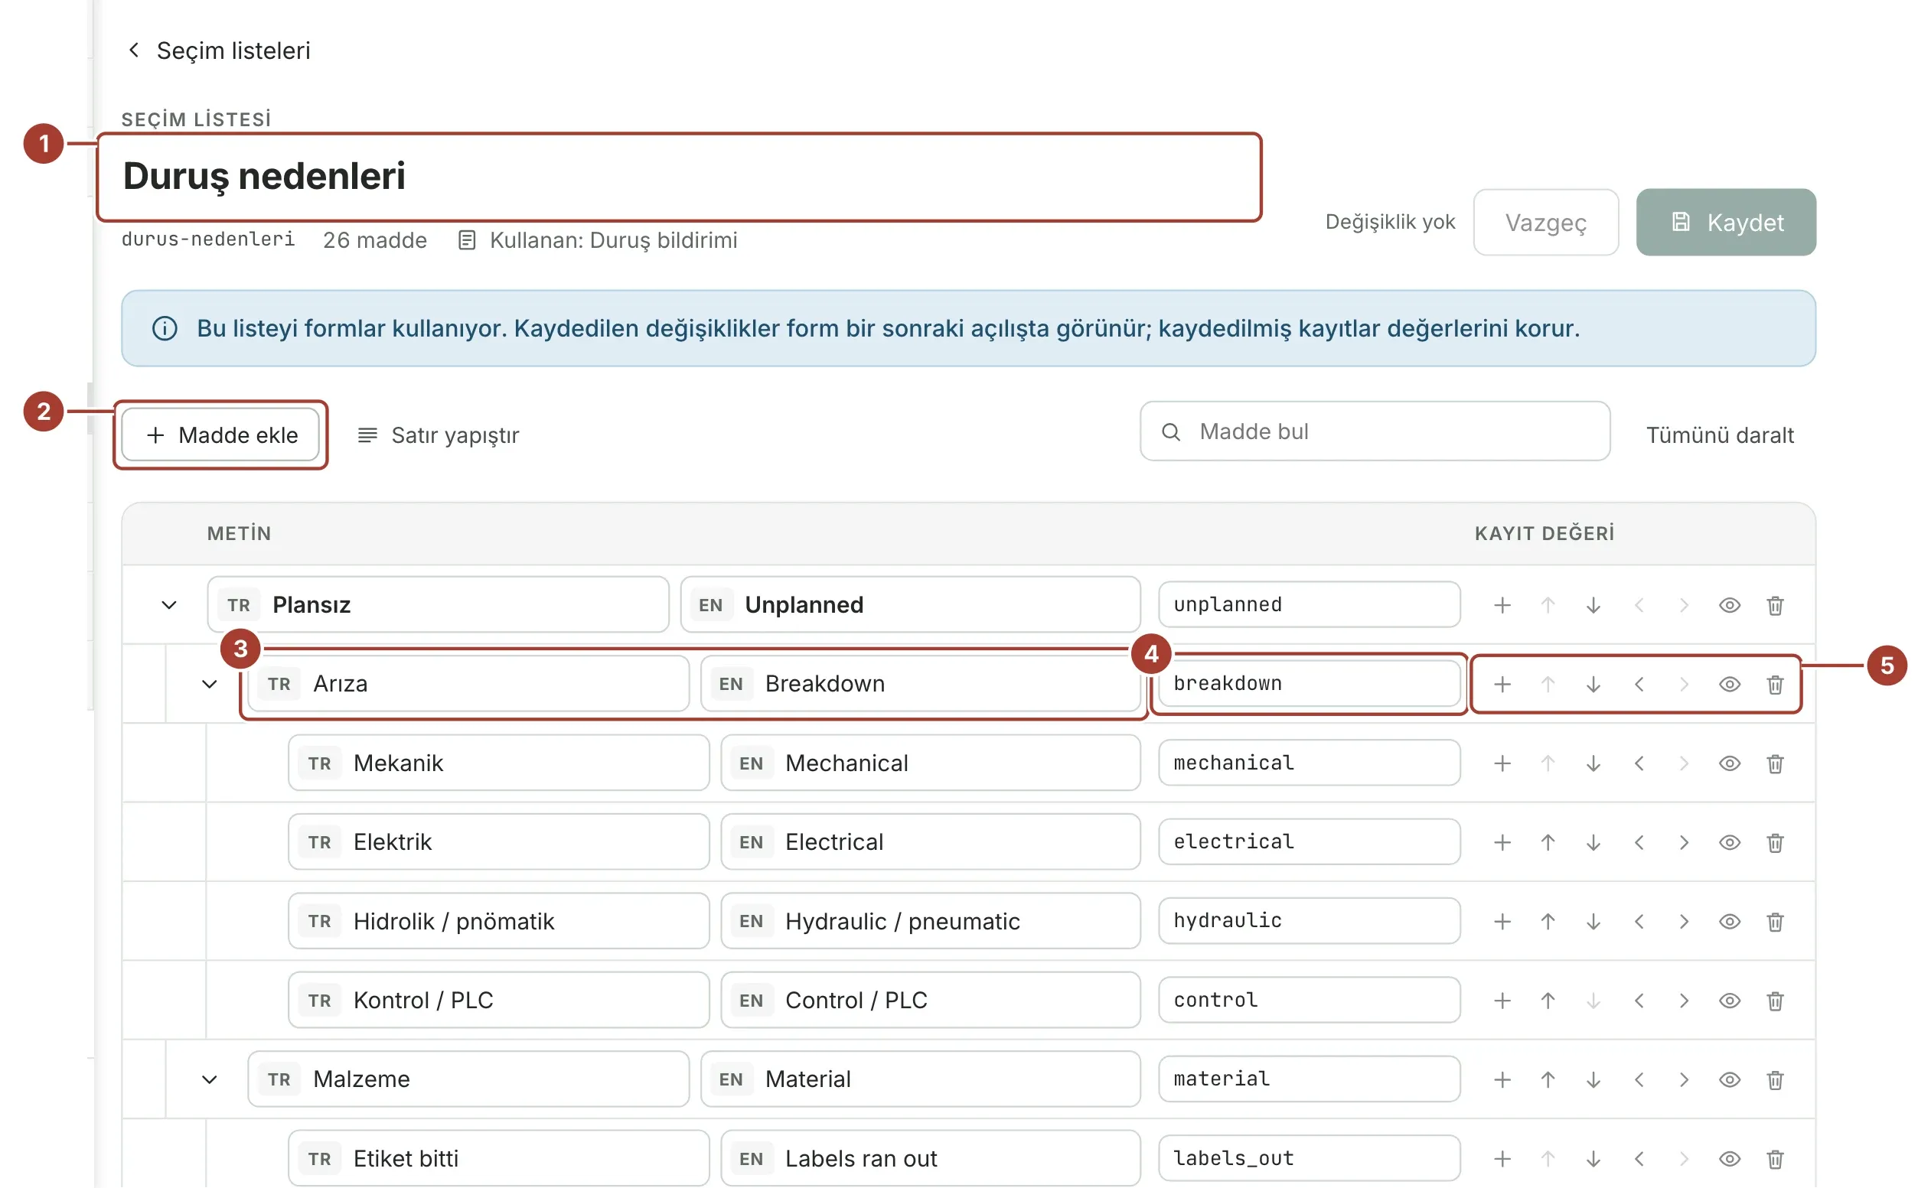This screenshot has height=1188, width=1931.
Task: Add a sub-item under the labels_out row
Action: tap(1502, 1159)
